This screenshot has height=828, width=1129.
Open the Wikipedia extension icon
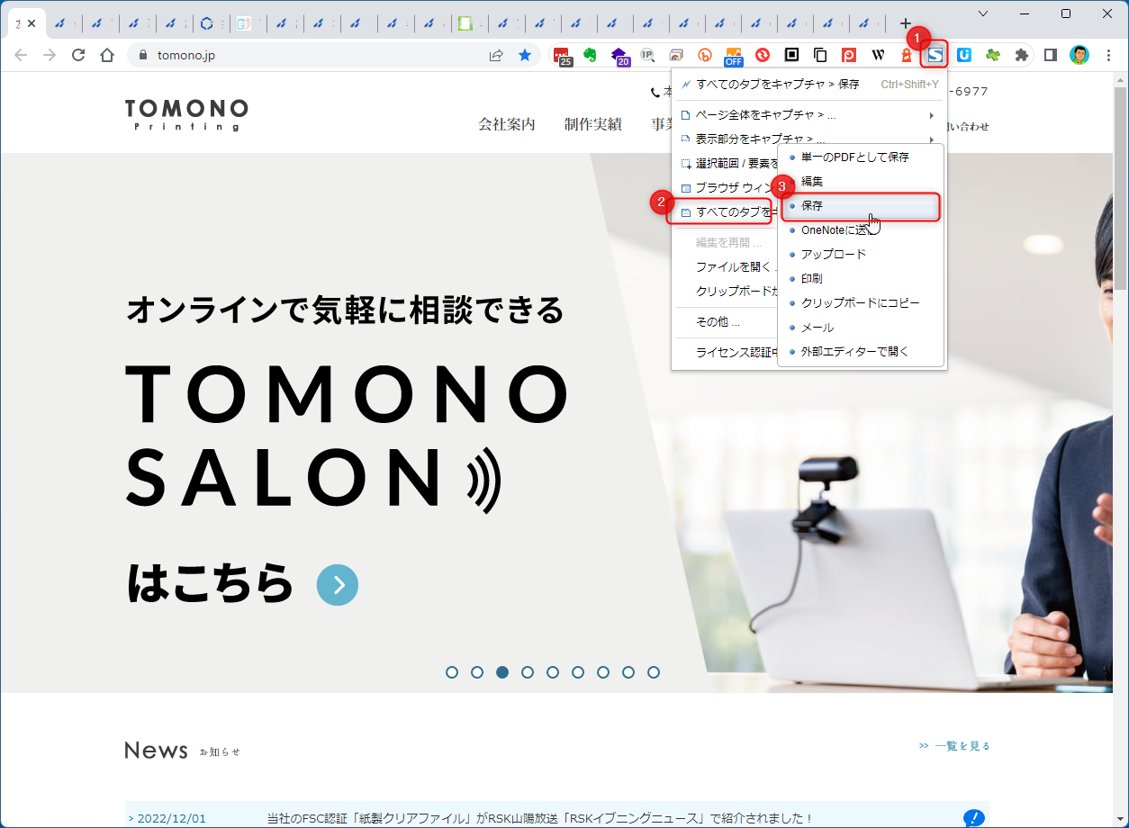[876, 55]
